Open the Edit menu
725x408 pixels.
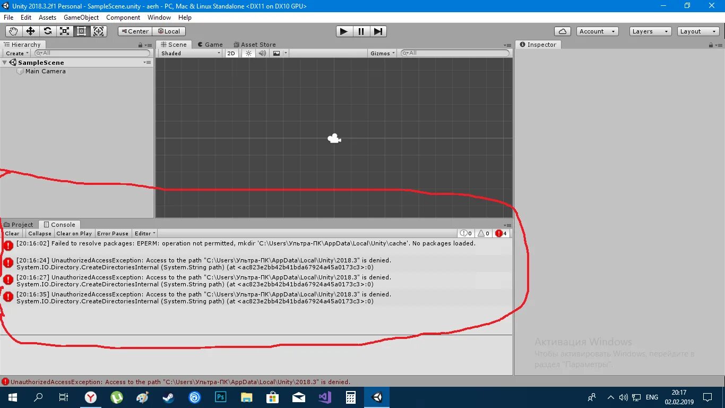tap(26, 18)
